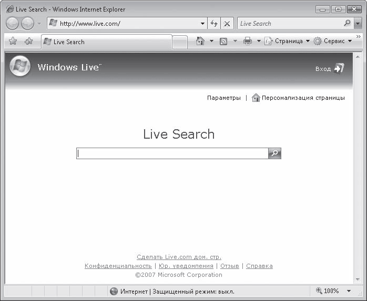Click the Back navigation arrow button
Image resolution: width=367 pixels, height=301 pixels.
click(x=13, y=24)
